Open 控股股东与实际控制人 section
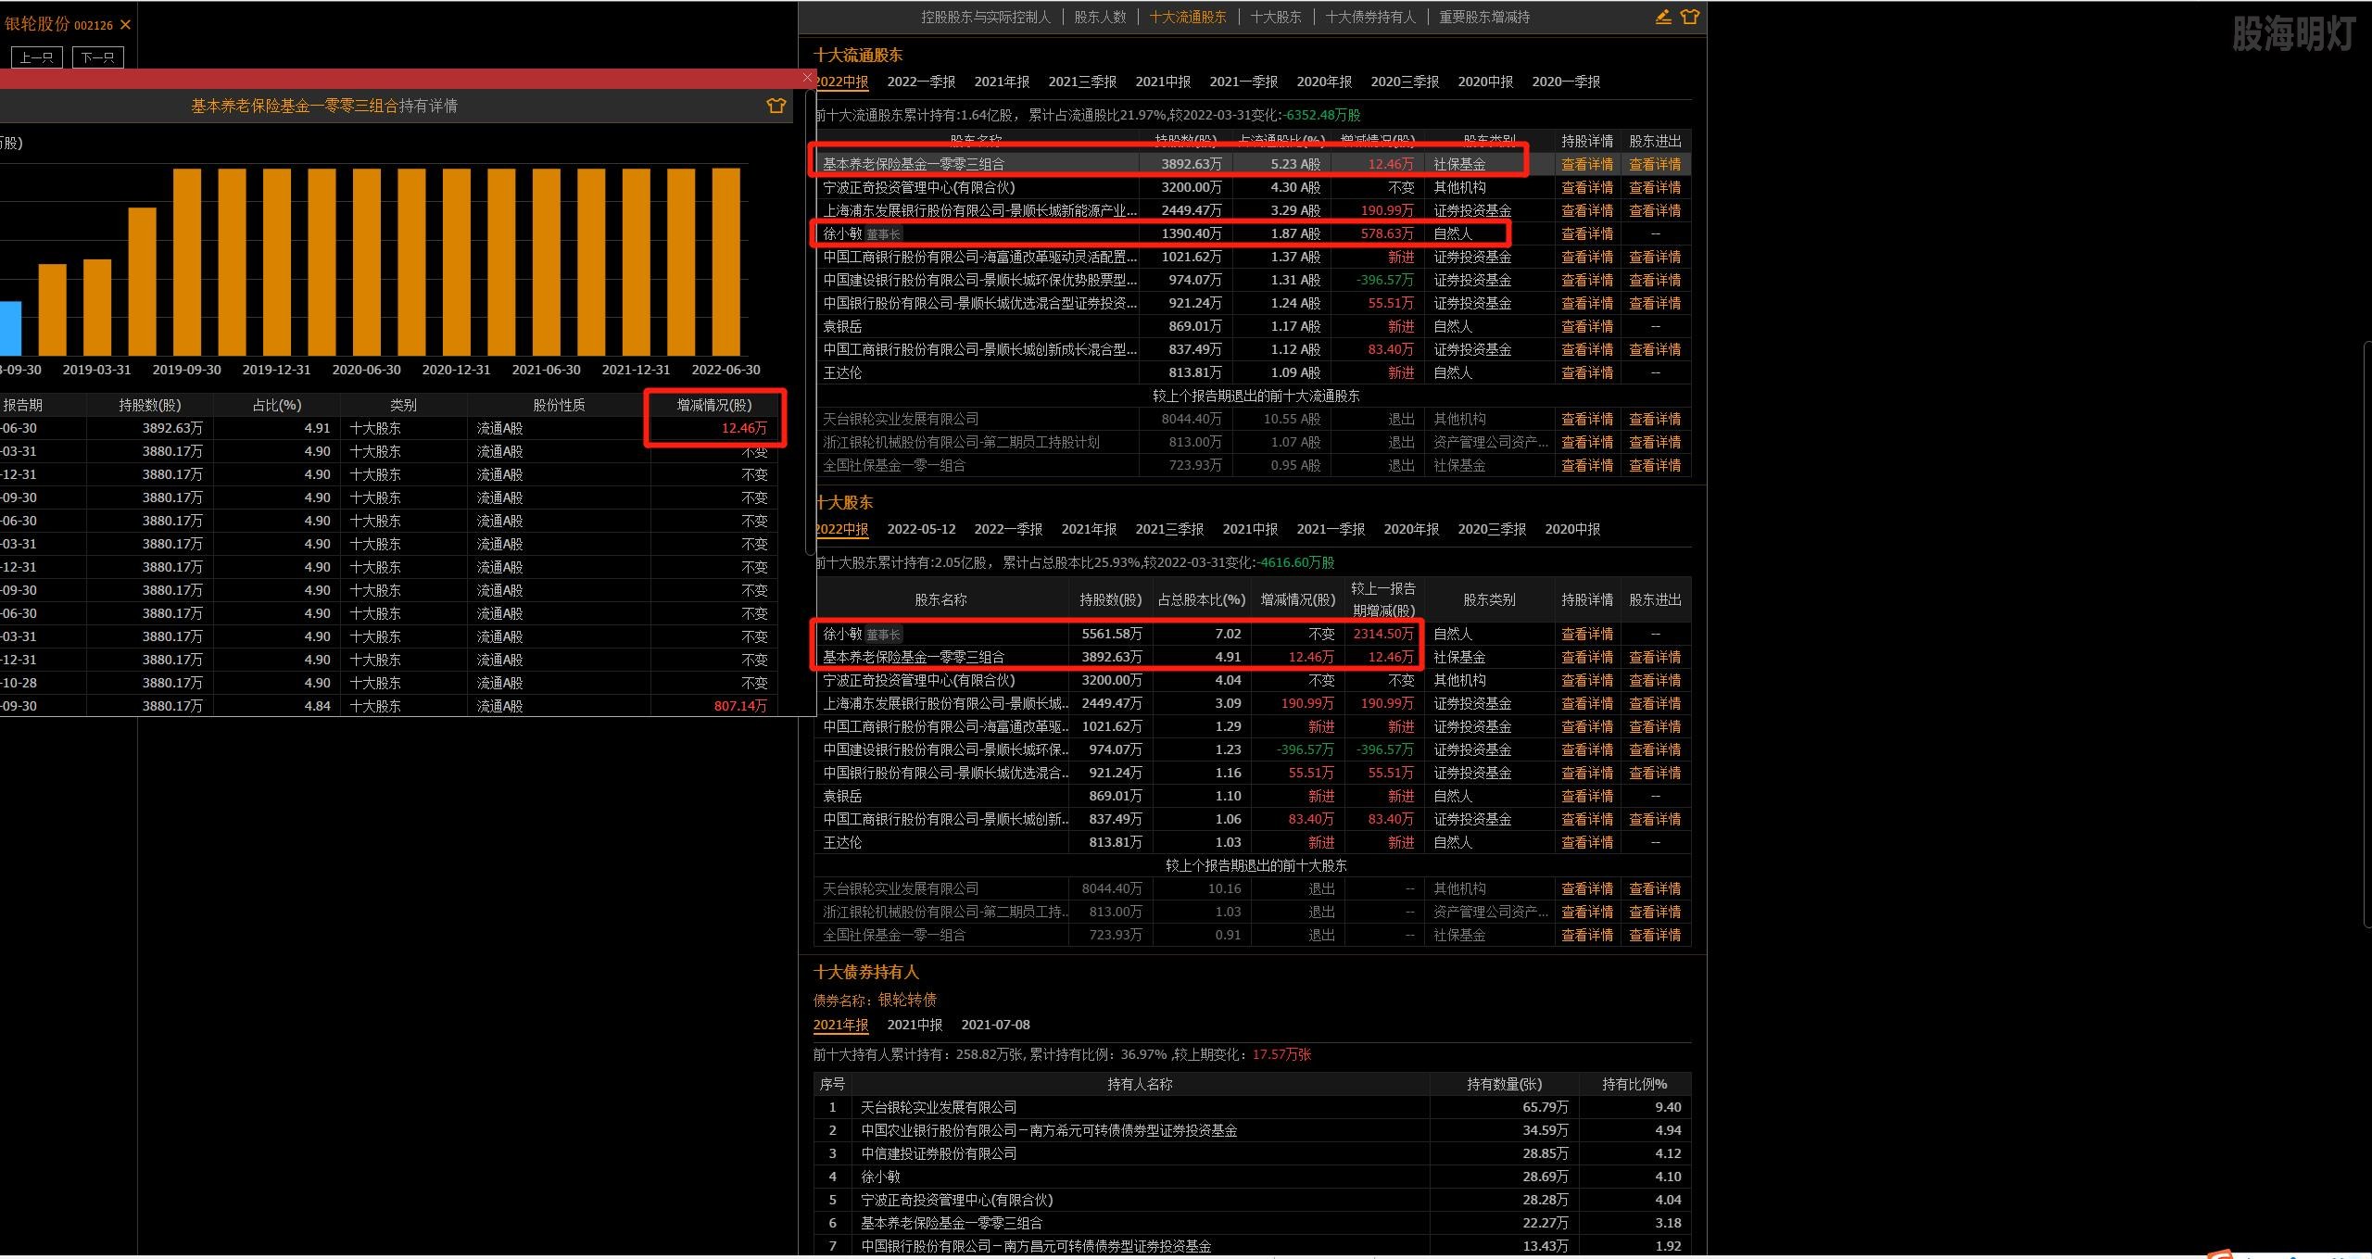The width and height of the screenshot is (2372, 1259). click(986, 17)
